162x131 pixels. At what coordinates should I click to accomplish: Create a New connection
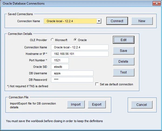tap(142, 21)
